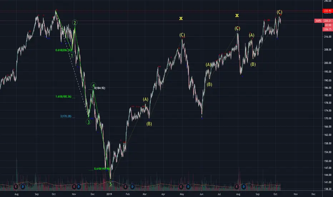
Task: Click the 226.21 last price label
Action: pos(328,21)
